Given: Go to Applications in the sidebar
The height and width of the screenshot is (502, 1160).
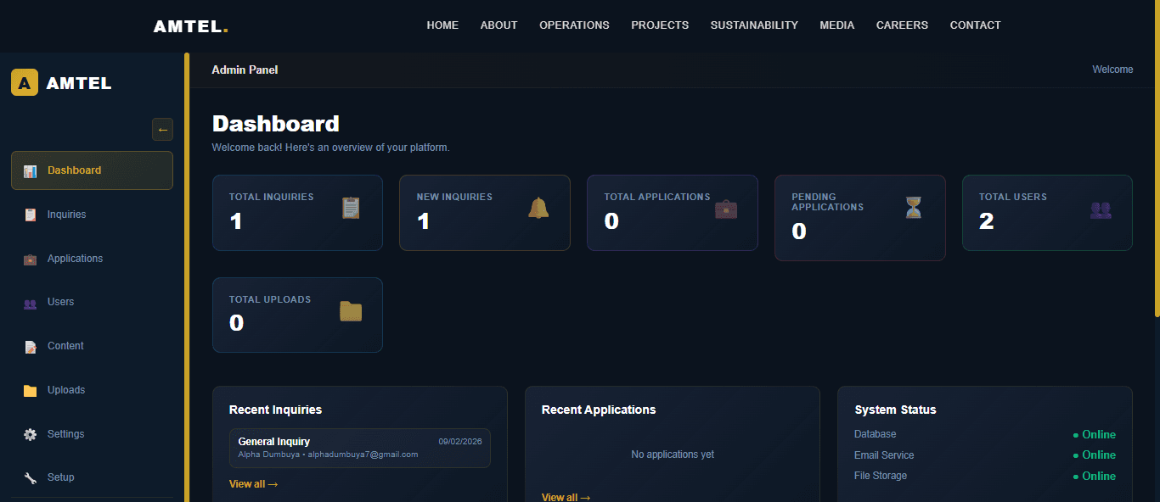Looking at the screenshot, I should coord(92,259).
